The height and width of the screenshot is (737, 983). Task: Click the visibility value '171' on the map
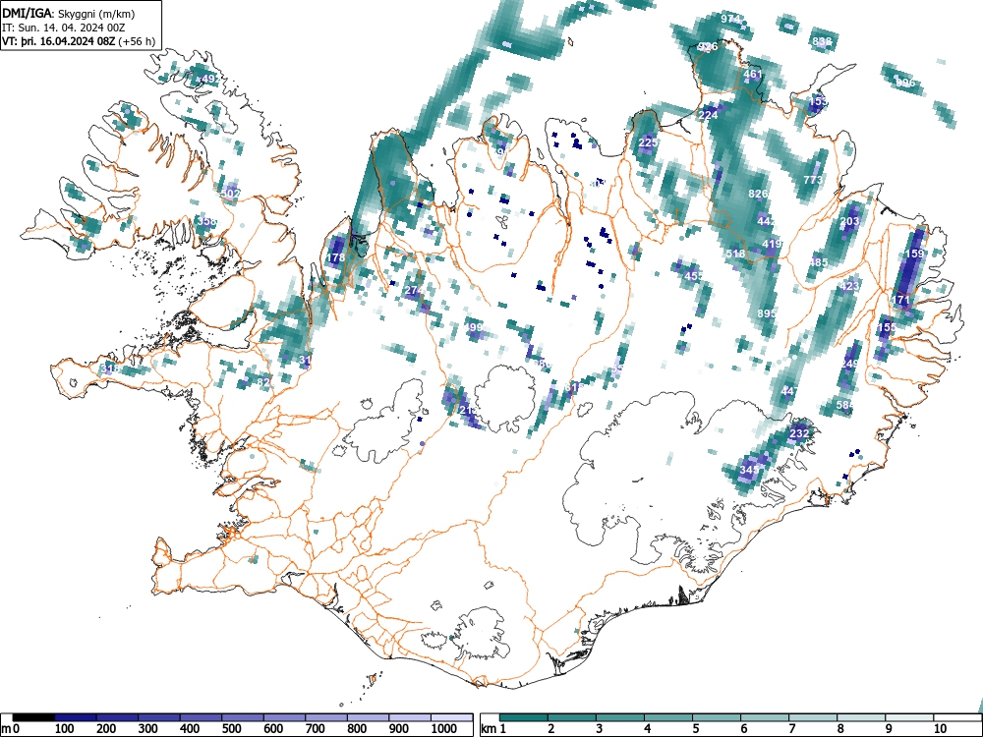(x=900, y=300)
